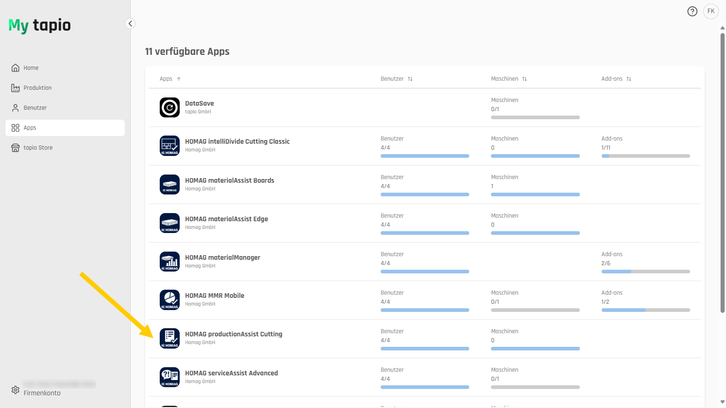Image resolution: width=726 pixels, height=408 pixels.
Task: Open the HOMAG materialAssist Boards icon
Action: point(170,185)
